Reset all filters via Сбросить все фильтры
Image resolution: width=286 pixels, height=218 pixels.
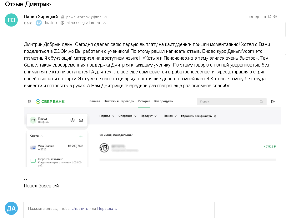pyautogui.click(x=198, y=116)
